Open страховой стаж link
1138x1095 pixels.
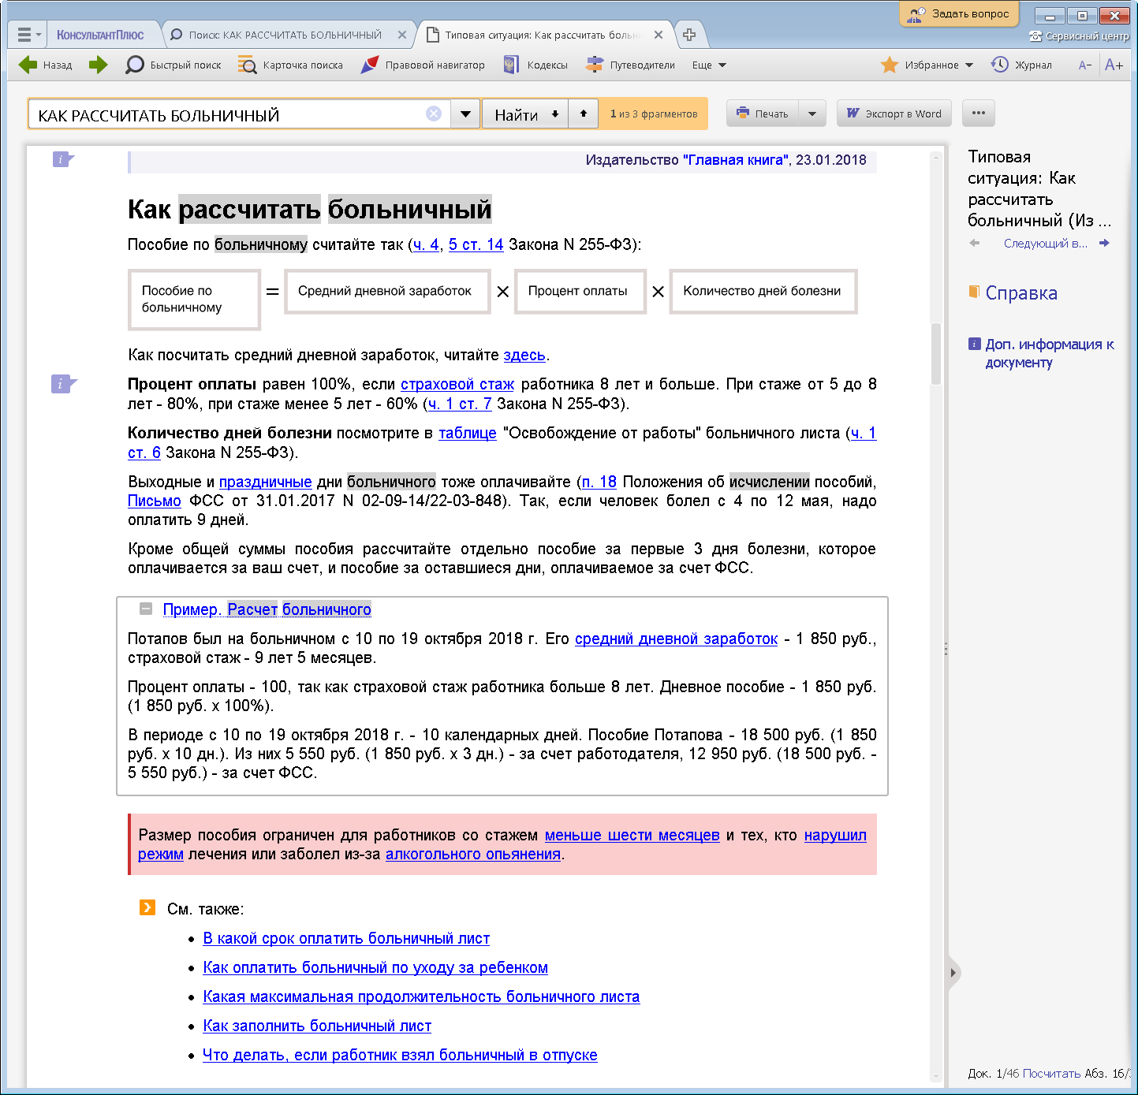(457, 384)
